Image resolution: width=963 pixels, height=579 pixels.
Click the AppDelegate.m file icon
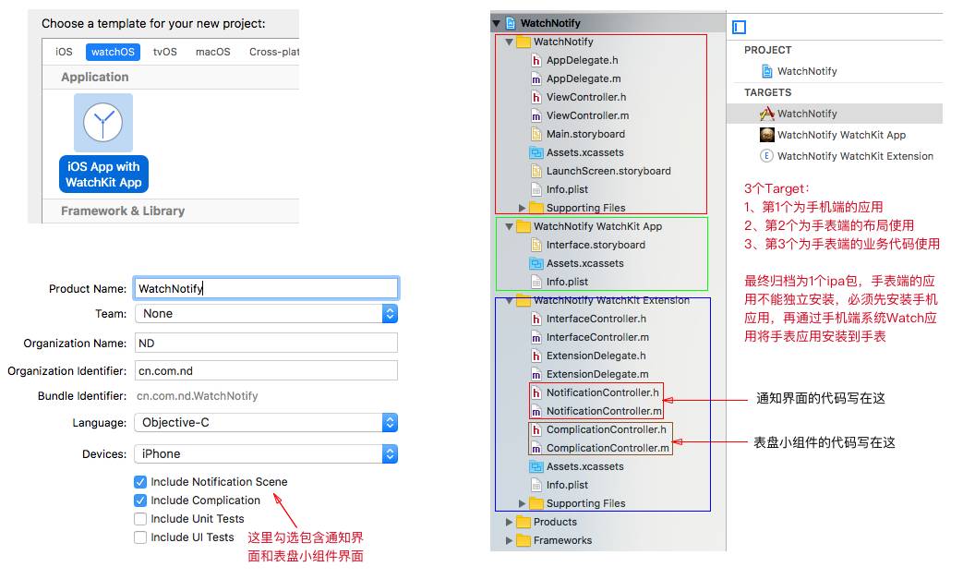pos(536,78)
